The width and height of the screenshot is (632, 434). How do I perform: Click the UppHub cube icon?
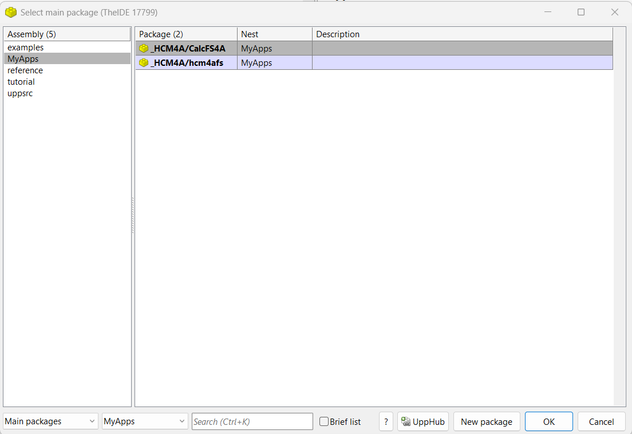click(x=406, y=421)
